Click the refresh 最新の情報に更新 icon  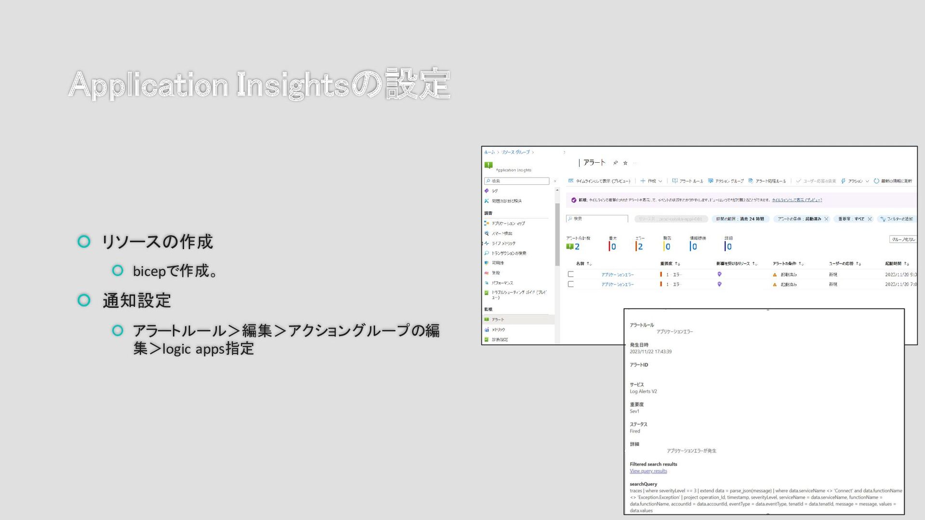click(x=876, y=181)
